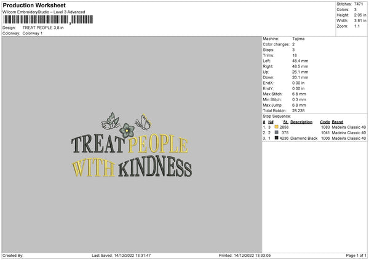Viewport: 369px width, 260px height.
Task: Click the Left value 48.4 mm
Action: click(x=300, y=61)
